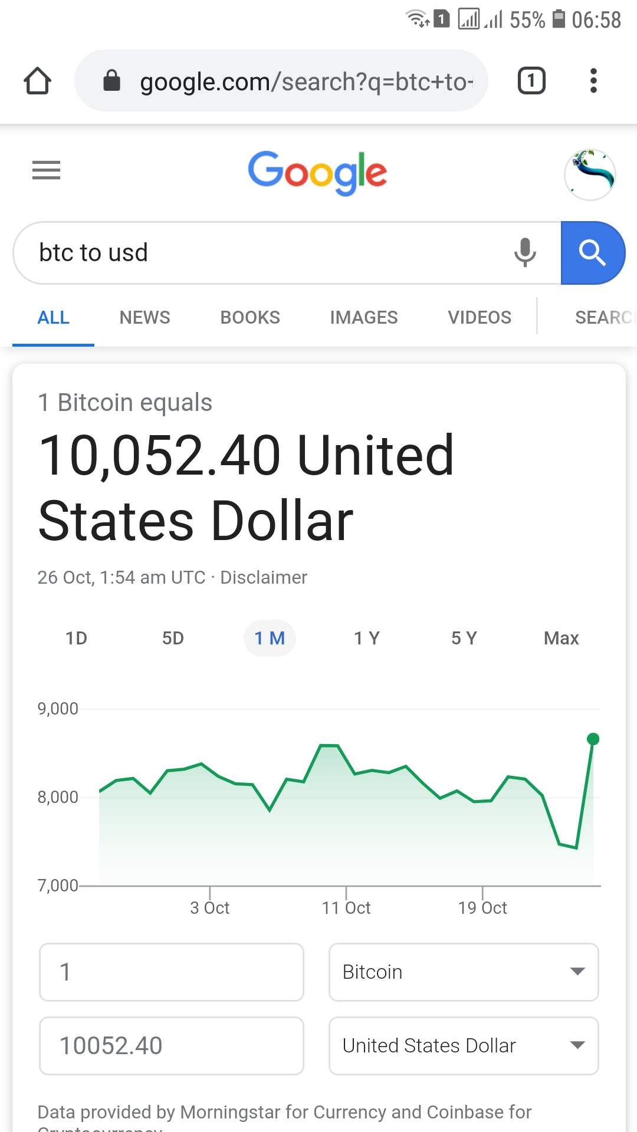Tap the microphone voice search icon
Screen dimensions: 637x1132
524,253
